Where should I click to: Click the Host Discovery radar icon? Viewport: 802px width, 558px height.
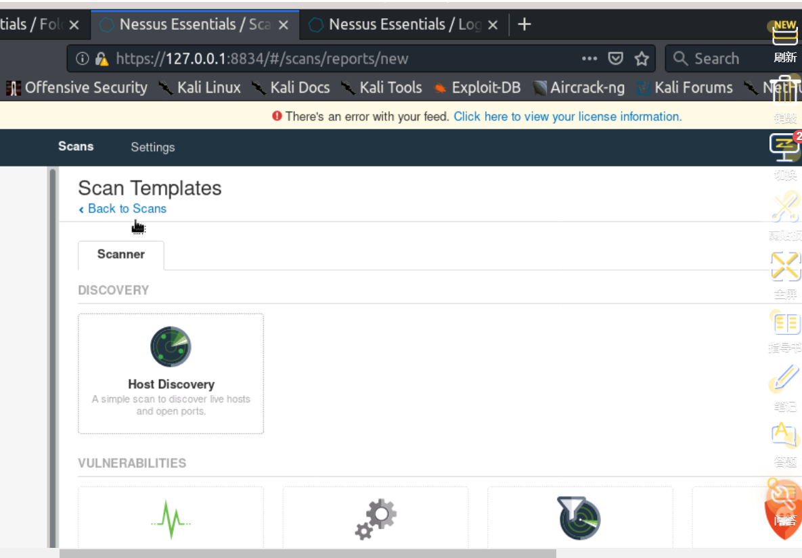[171, 346]
